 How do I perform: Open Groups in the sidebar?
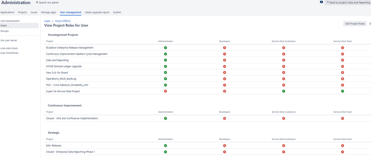pyautogui.click(x=4, y=31)
